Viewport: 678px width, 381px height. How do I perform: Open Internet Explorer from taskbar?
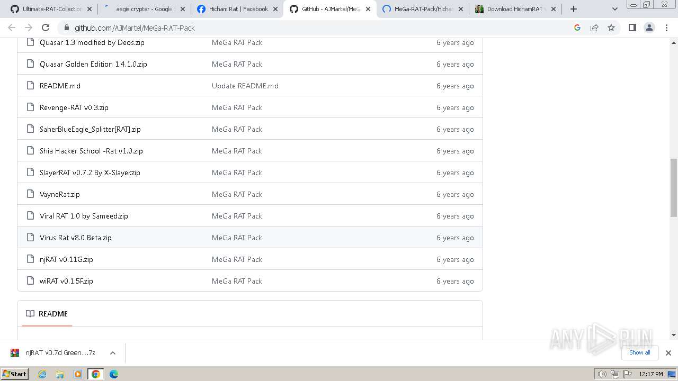click(x=42, y=374)
